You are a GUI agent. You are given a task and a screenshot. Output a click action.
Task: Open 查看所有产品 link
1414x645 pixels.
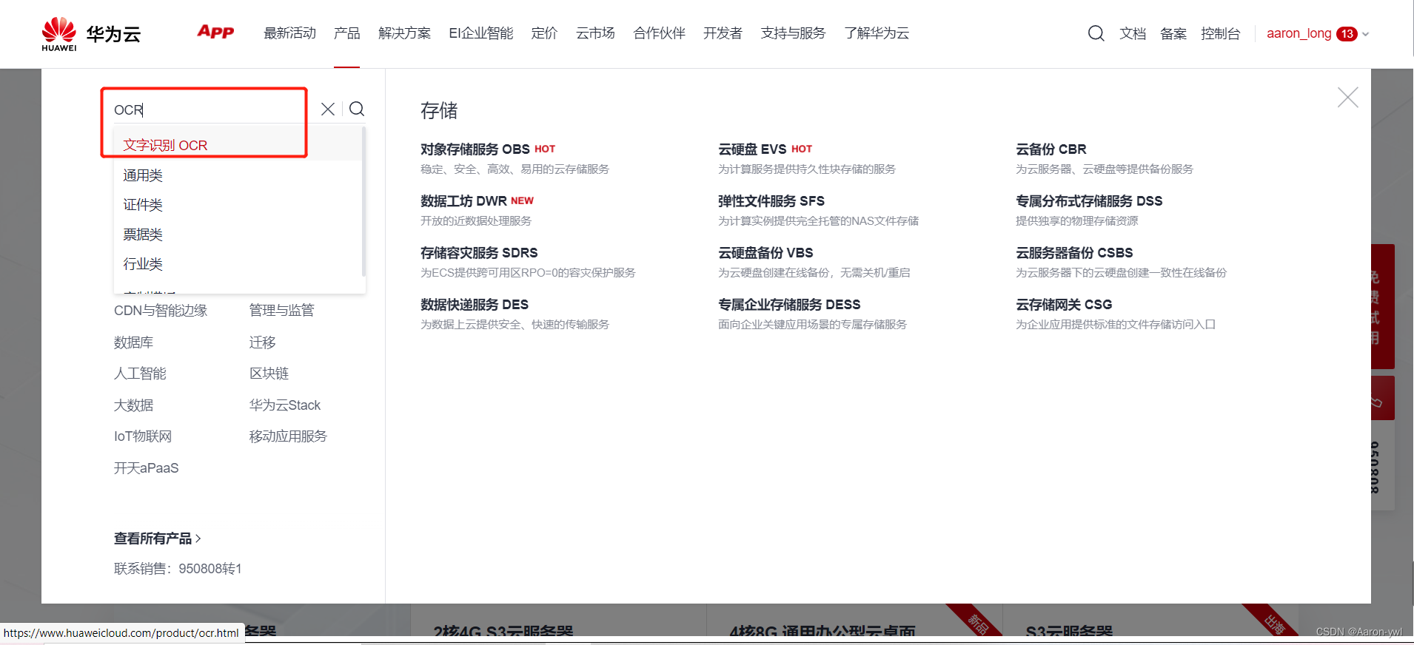coord(158,538)
